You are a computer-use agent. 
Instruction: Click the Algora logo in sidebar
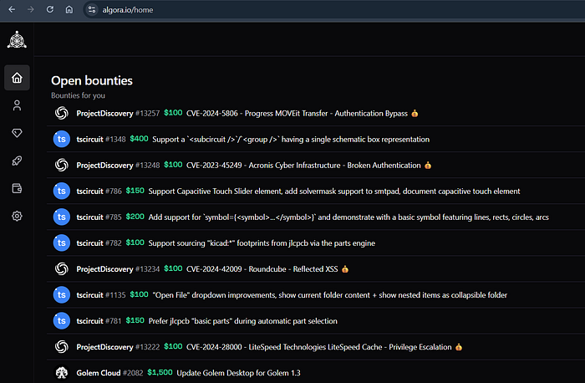[x=17, y=39]
